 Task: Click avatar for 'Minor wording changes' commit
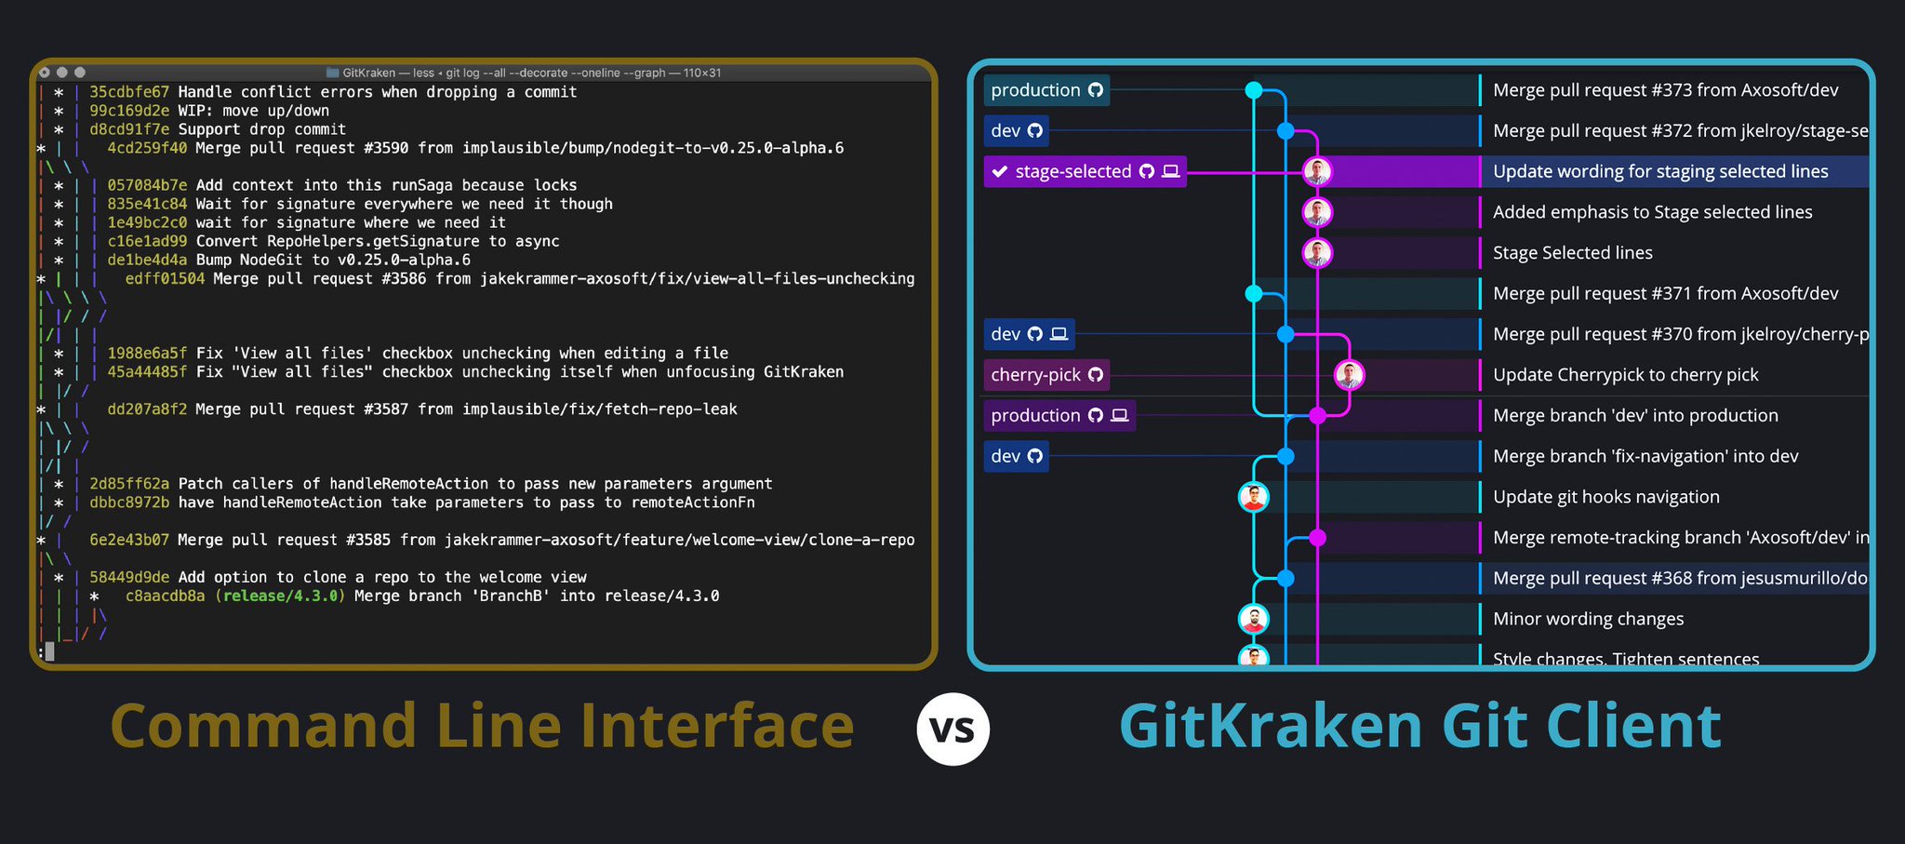(x=1254, y=619)
